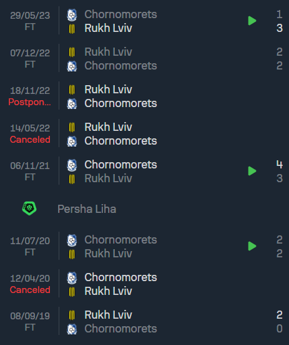This screenshot has height=345, width=289.
Task: Play highlights for the 11/07/20 match
Action: 252,246
